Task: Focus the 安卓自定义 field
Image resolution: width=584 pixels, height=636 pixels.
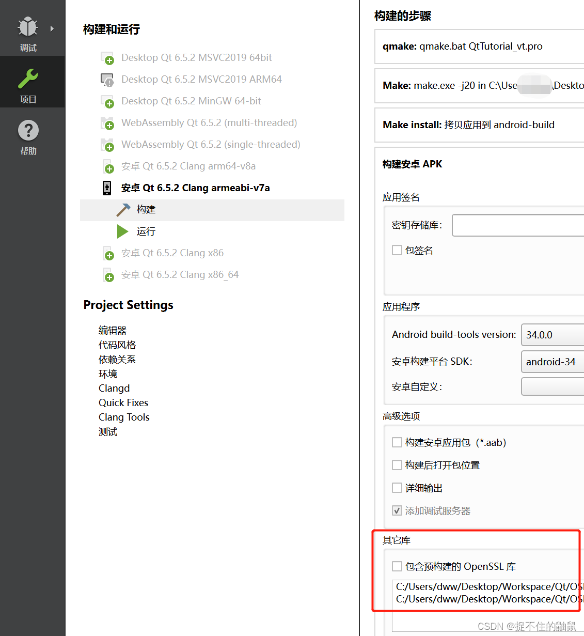Action: coord(553,386)
